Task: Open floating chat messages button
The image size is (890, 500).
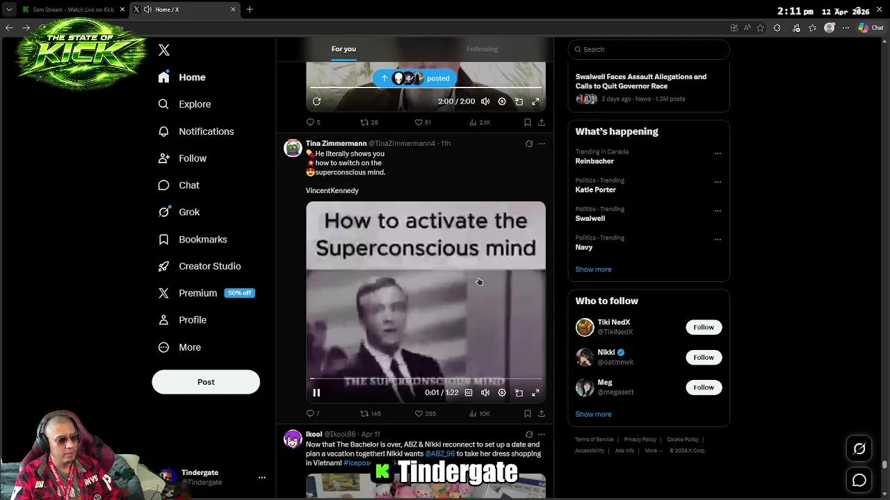Action: pos(859,480)
